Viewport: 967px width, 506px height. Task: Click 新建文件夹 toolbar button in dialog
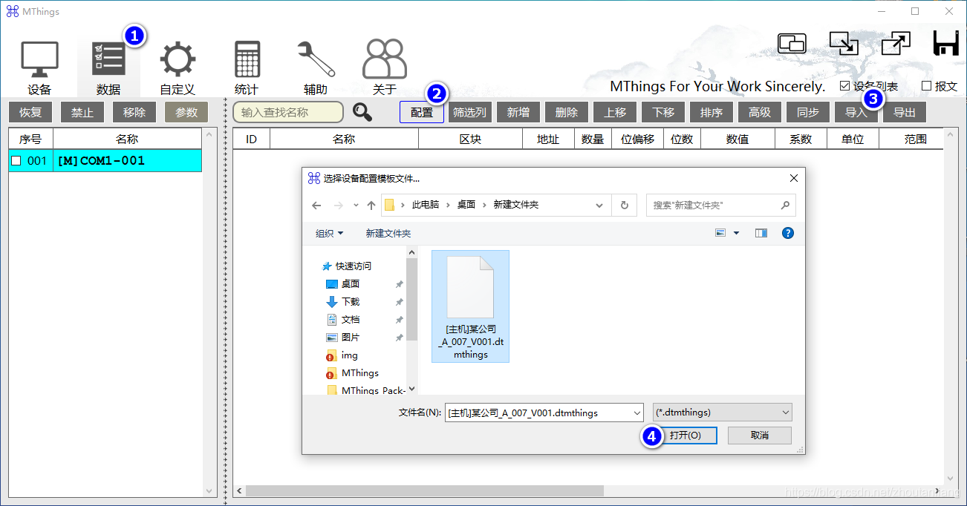pos(388,233)
